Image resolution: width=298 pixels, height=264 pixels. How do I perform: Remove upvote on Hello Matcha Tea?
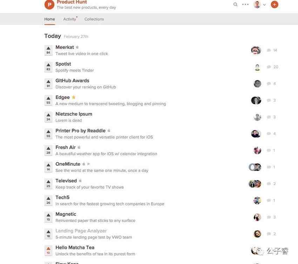point(48,251)
